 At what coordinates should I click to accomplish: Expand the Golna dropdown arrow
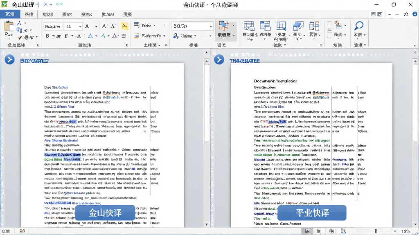(x=195, y=36)
